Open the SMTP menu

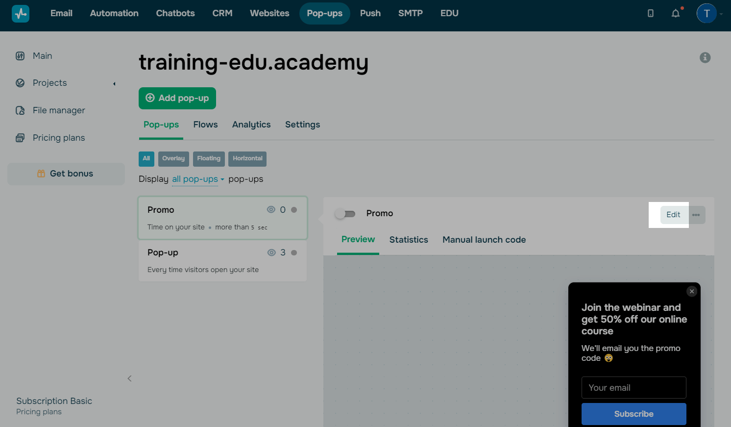coord(411,13)
